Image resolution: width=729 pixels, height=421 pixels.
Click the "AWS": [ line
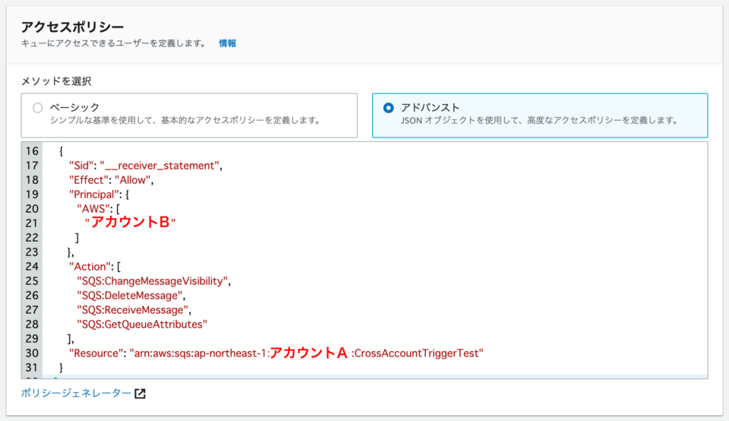[x=98, y=209]
